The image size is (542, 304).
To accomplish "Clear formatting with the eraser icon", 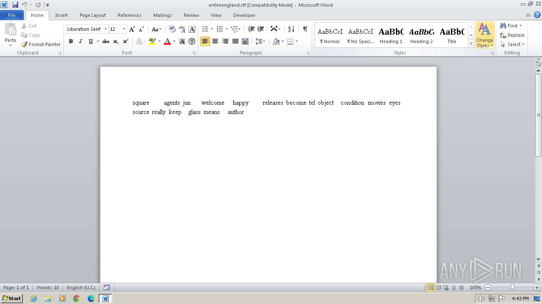I will pos(172,29).
